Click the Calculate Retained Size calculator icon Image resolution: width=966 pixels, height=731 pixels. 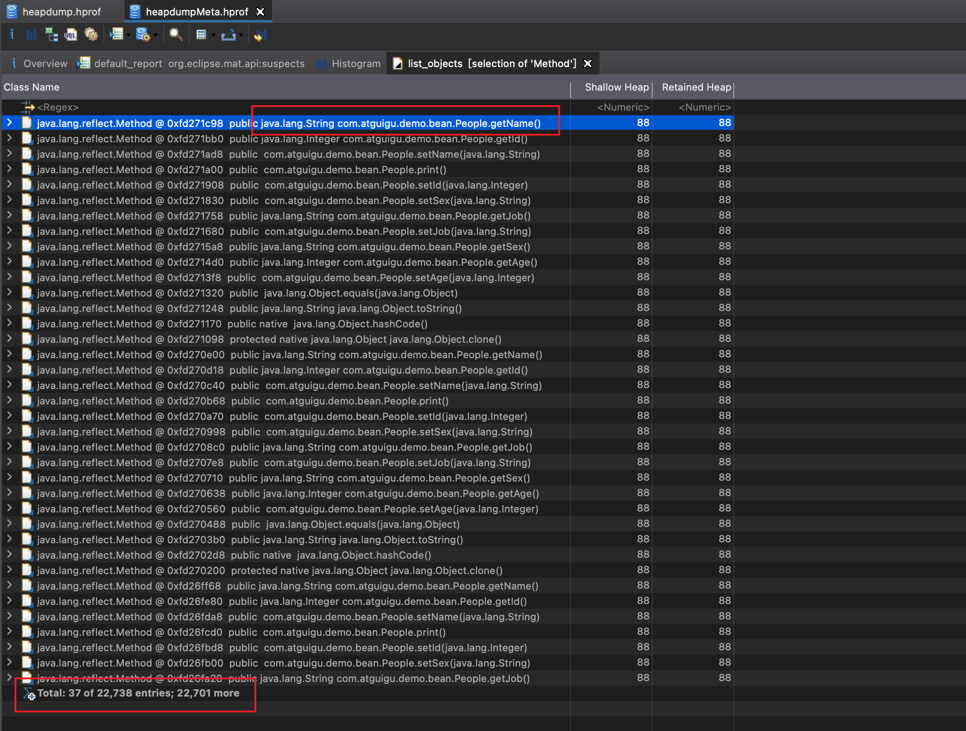pos(201,34)
